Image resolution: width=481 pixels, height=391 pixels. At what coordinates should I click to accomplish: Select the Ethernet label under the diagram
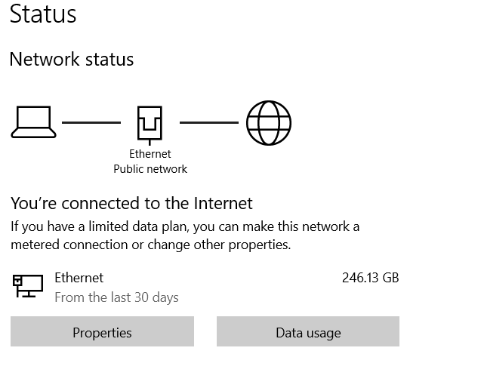coord(150,154)
